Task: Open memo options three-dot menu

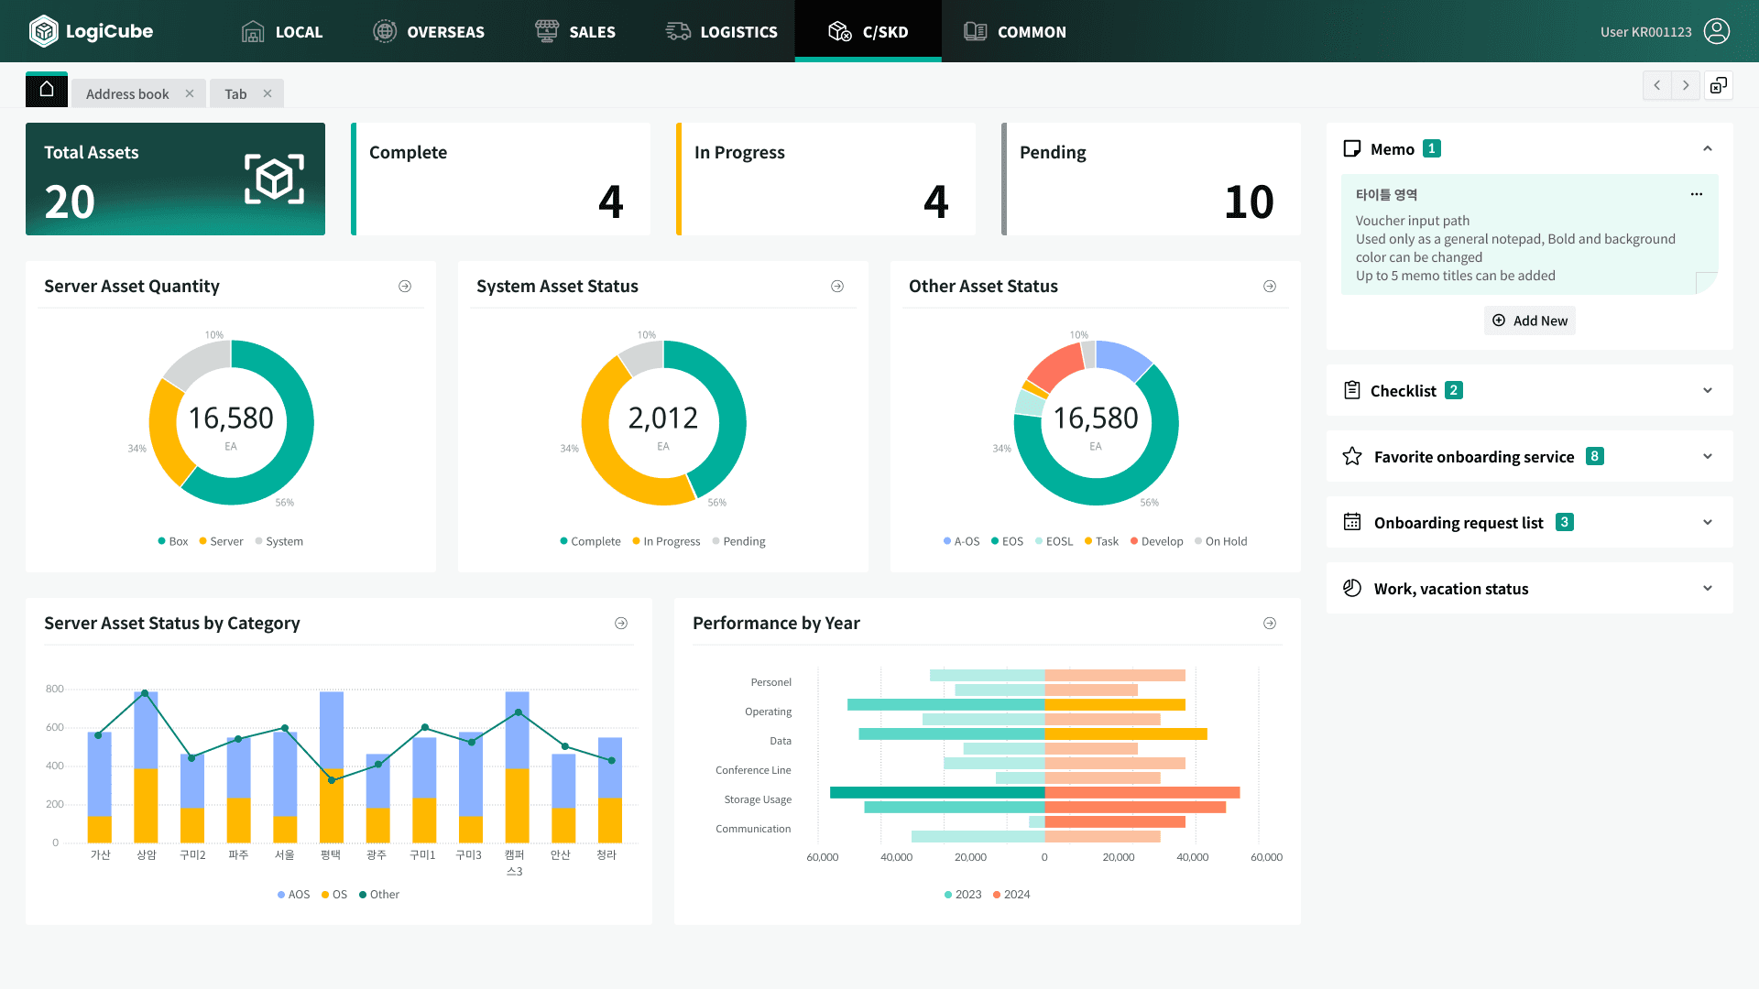Action: 1697,194
